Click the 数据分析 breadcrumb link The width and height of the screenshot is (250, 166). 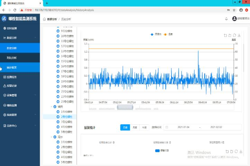point(52,19)
